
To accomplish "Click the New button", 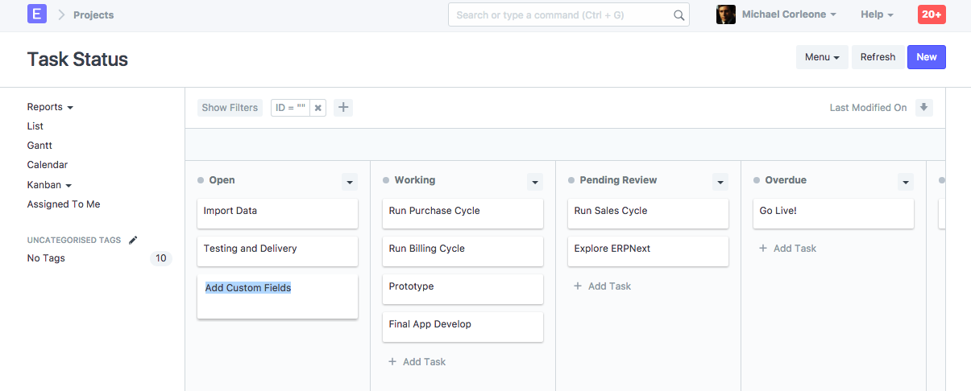I will [926, 57].
